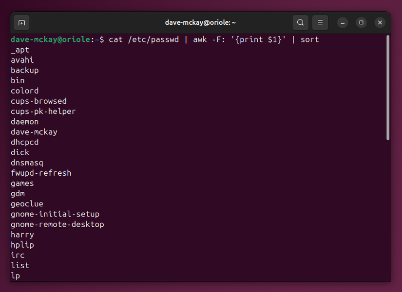
Task: Click the cups-pk-helper output line
Action: click(x=43, y=111)
